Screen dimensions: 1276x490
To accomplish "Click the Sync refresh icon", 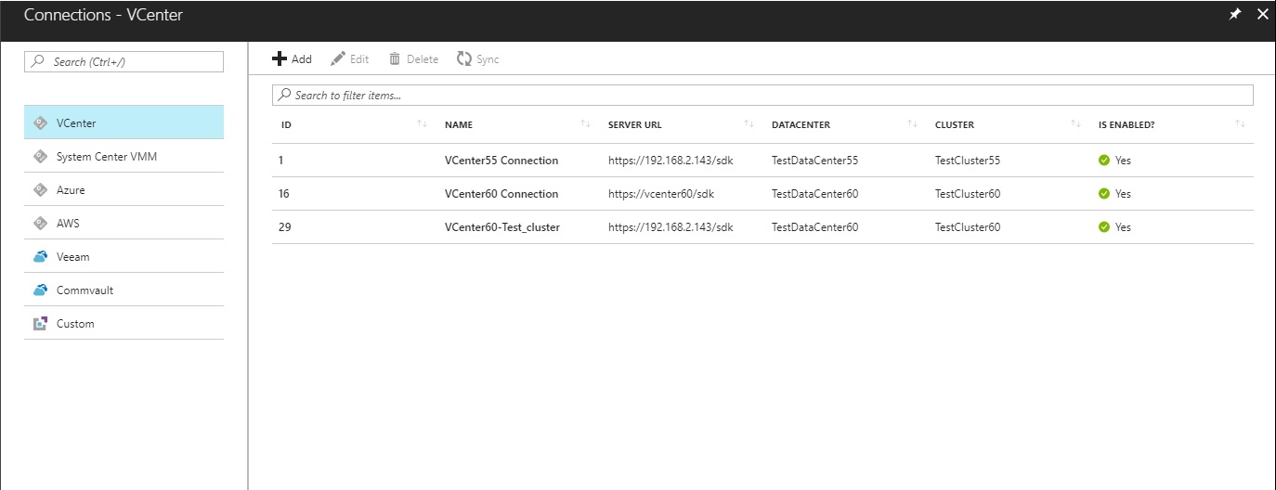I will [x=464, y=59].
